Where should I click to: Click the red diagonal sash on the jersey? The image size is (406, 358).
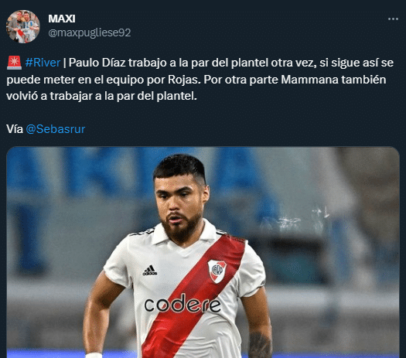point(193,298)
